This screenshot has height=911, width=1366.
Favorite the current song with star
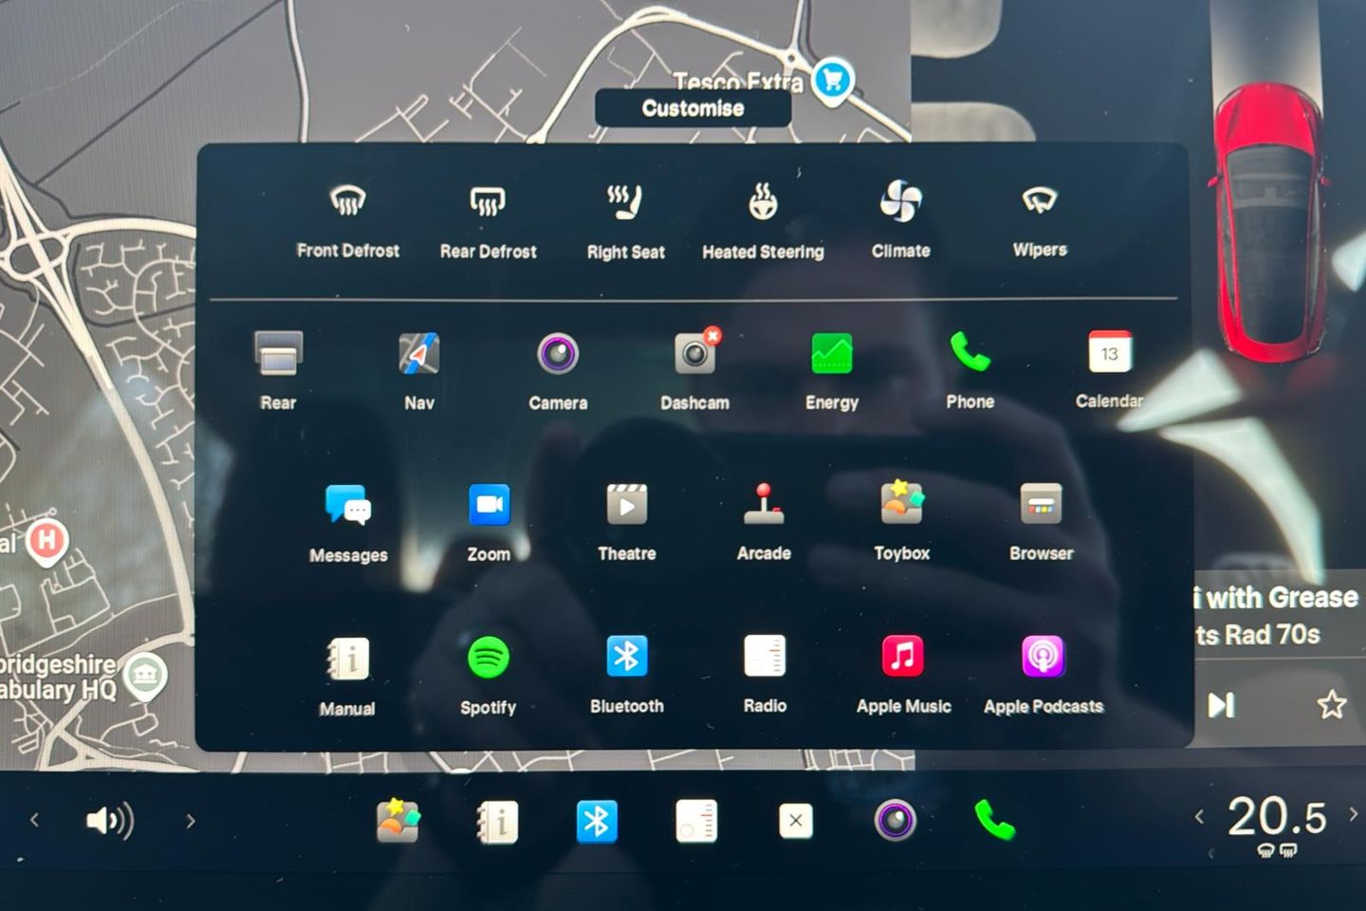(1331, 705)
